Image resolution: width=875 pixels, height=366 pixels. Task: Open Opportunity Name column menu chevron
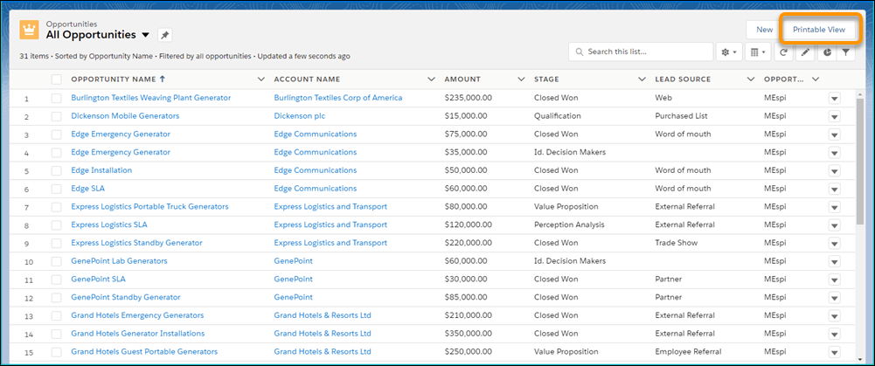(260, 79)
